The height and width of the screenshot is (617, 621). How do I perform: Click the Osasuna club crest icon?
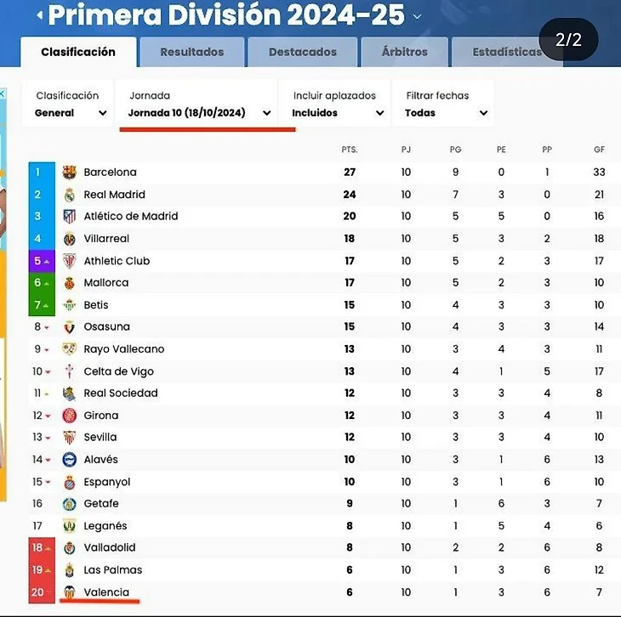coord(70,327)
